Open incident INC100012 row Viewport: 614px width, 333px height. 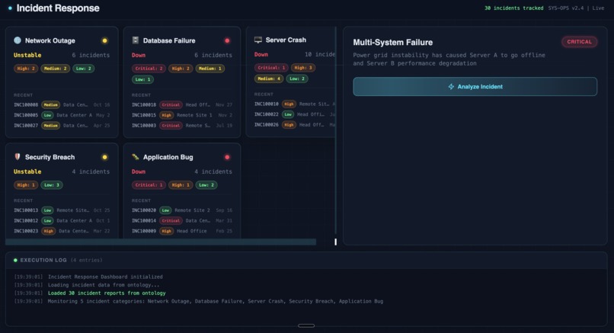(62, 220)
